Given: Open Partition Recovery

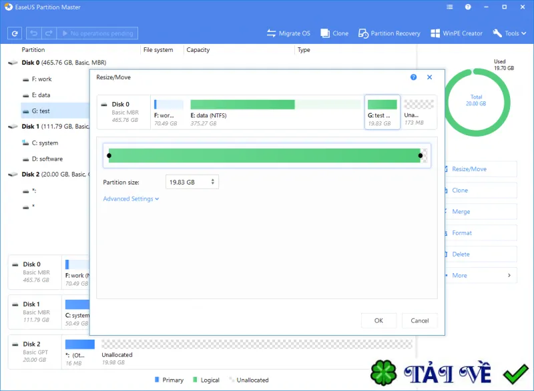Looking at the screenshot, I should click(389, 33).
